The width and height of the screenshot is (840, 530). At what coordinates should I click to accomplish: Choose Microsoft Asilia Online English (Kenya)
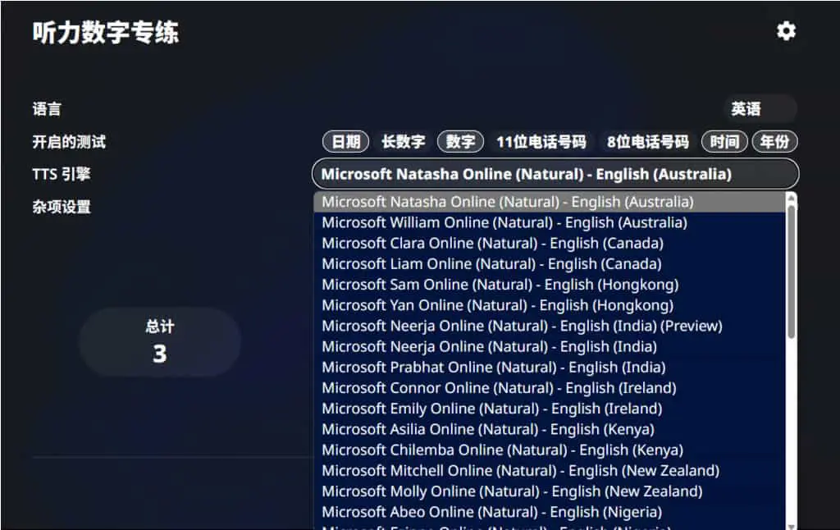coord(550,429)
